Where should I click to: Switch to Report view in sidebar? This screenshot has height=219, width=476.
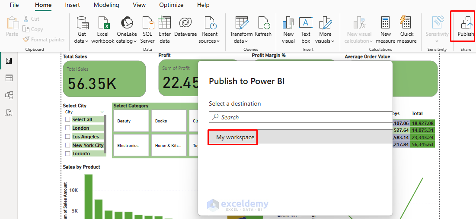coord(9,61)
